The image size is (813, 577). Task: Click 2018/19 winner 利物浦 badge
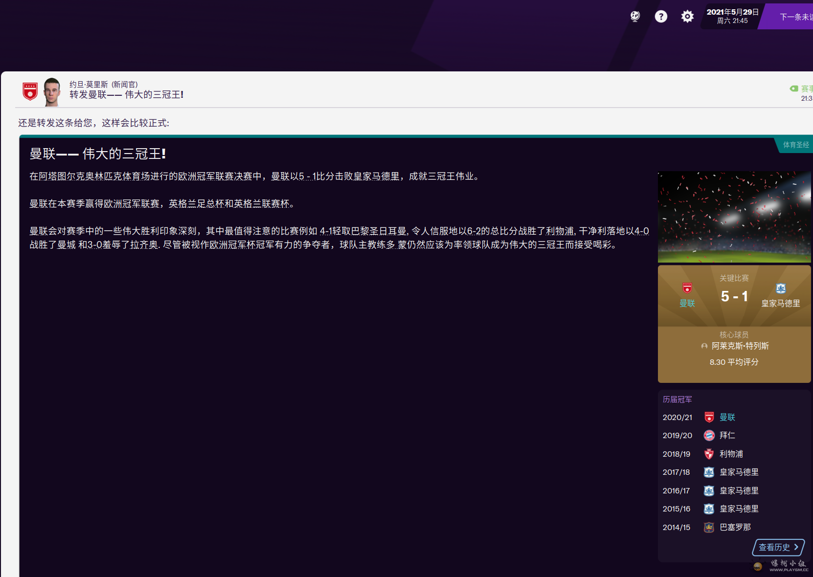coord(709,454)
